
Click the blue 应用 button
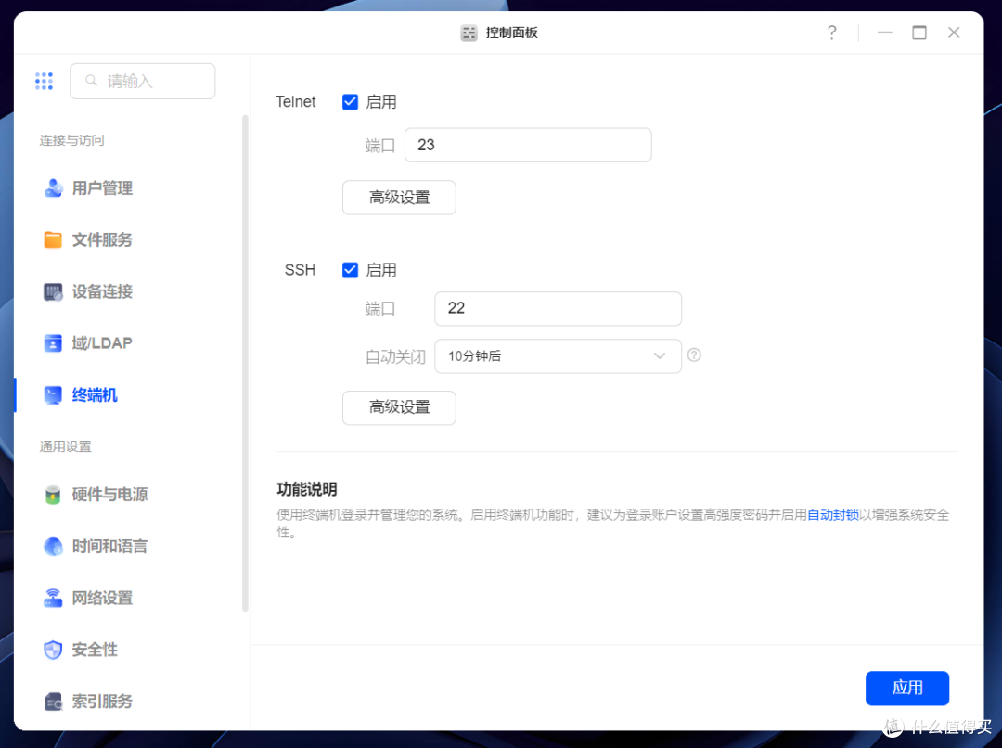906,688
